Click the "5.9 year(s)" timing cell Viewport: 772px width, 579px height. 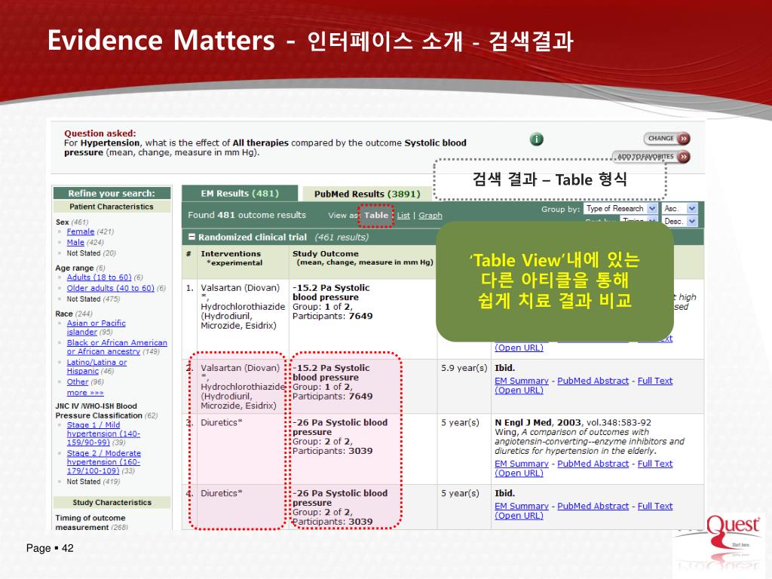(x=464, y=368)
